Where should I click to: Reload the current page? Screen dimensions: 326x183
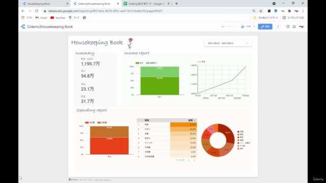[x=37, y=11]
